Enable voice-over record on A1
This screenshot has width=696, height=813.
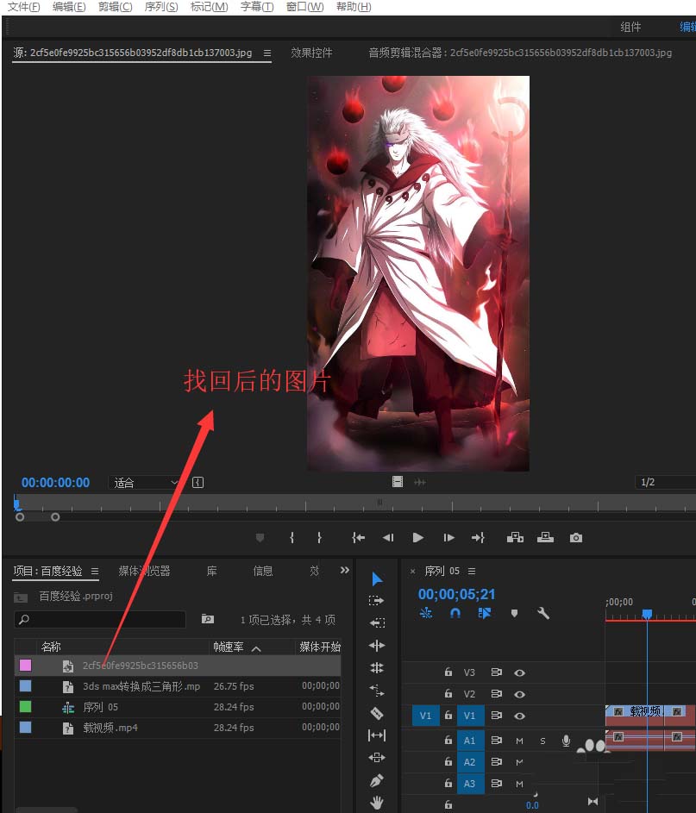(566, 741)
